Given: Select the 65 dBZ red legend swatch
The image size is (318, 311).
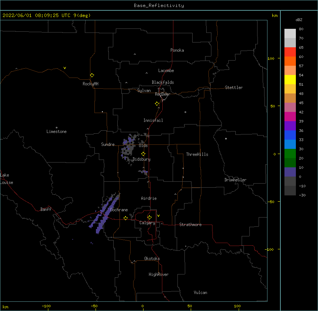Looking at the screenshot, I should 290,52.
